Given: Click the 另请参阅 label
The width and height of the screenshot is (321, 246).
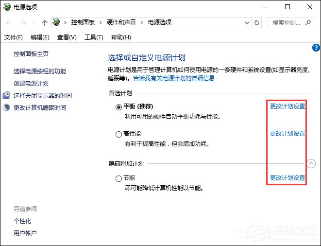Looking at the screenshot, I should (x=25, y=209).
